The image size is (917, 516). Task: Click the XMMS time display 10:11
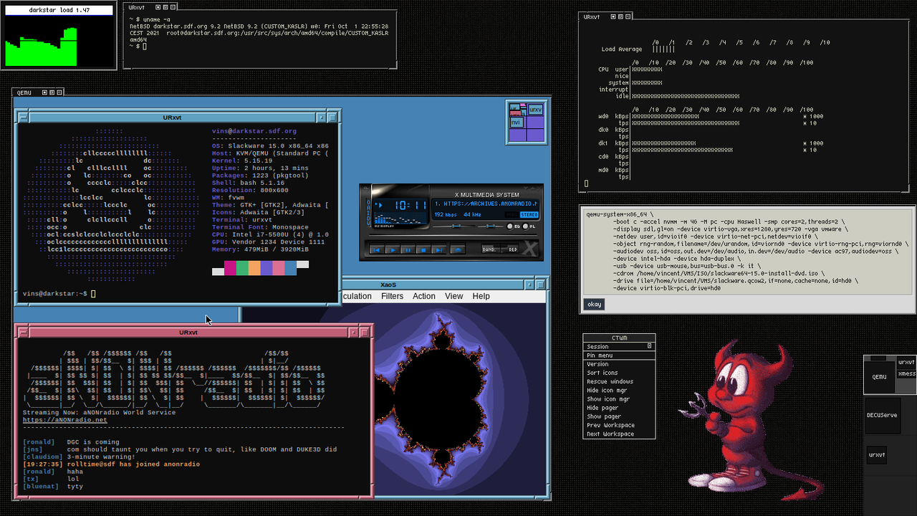[x=411, y=205]
